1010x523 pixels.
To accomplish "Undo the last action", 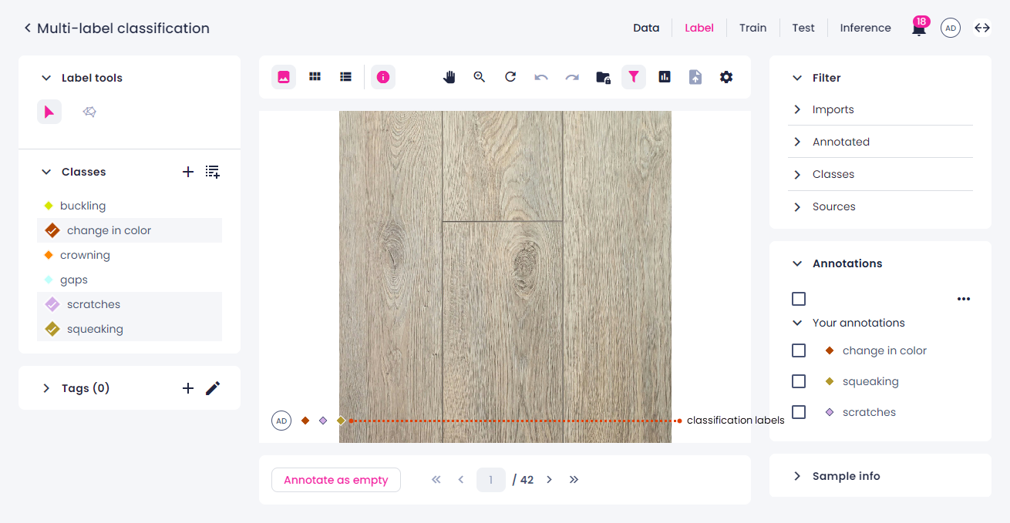I will [541, 77].
